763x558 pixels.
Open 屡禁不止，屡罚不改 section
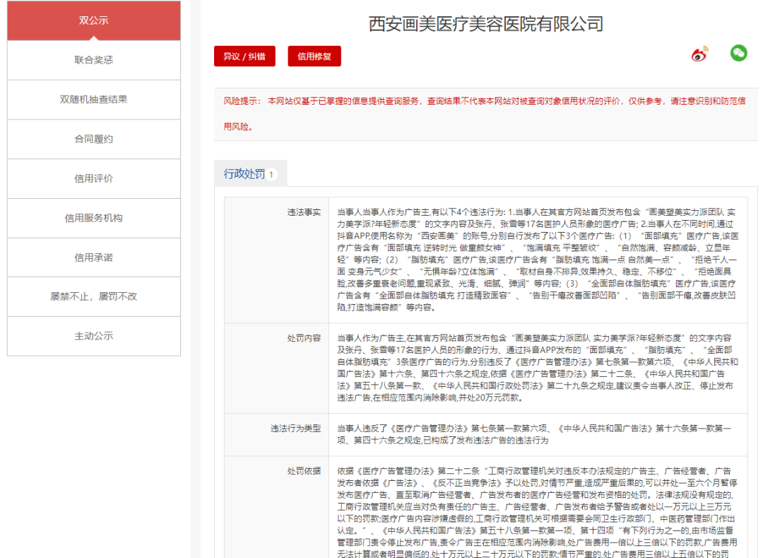tap(94, 296)
